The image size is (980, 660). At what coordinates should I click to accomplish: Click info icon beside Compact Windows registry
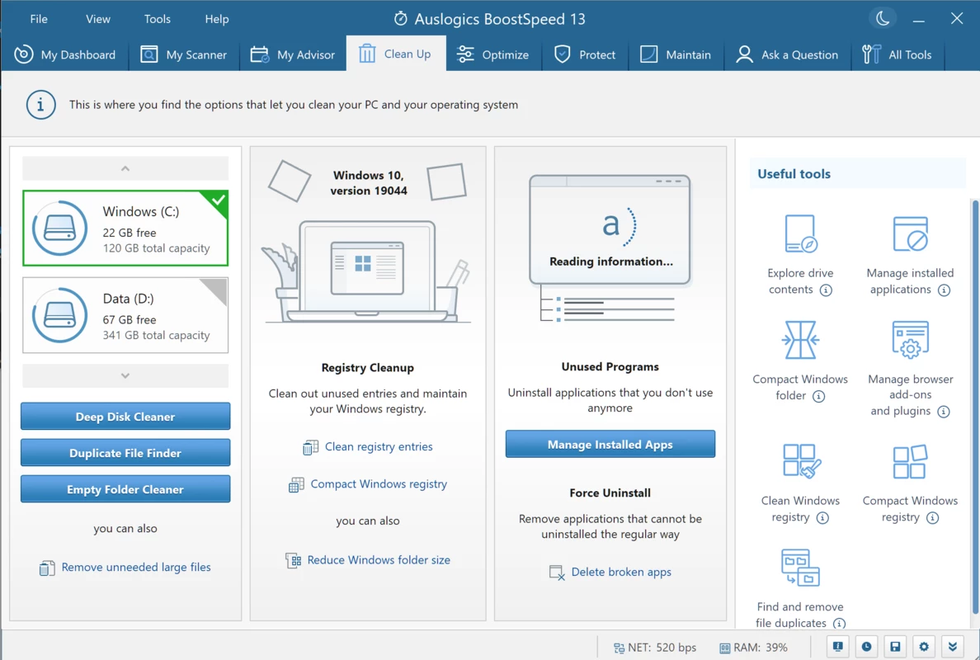[932, 517]
